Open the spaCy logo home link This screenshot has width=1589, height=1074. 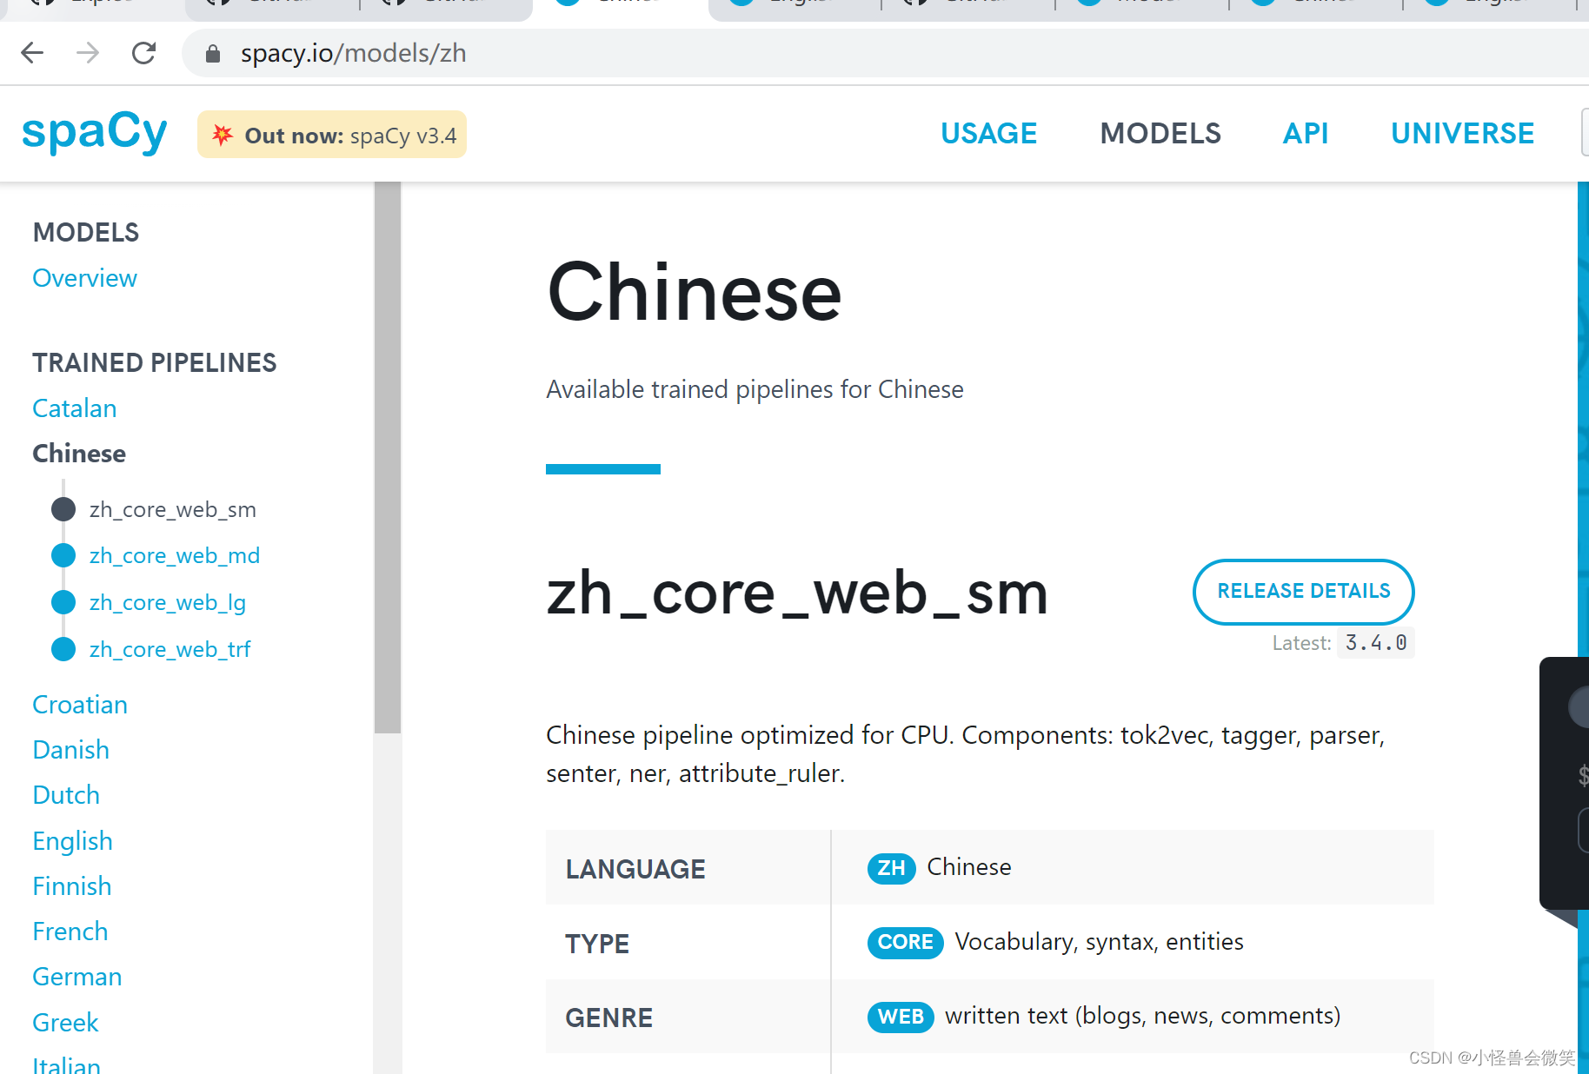[x=94, y=133]
